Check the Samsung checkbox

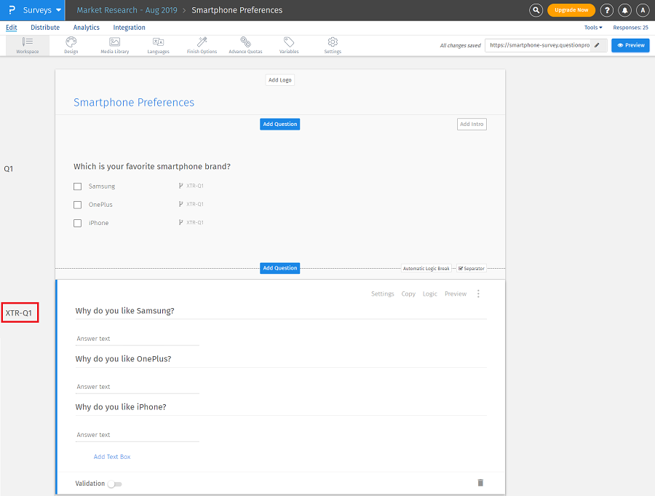[78, 186]
